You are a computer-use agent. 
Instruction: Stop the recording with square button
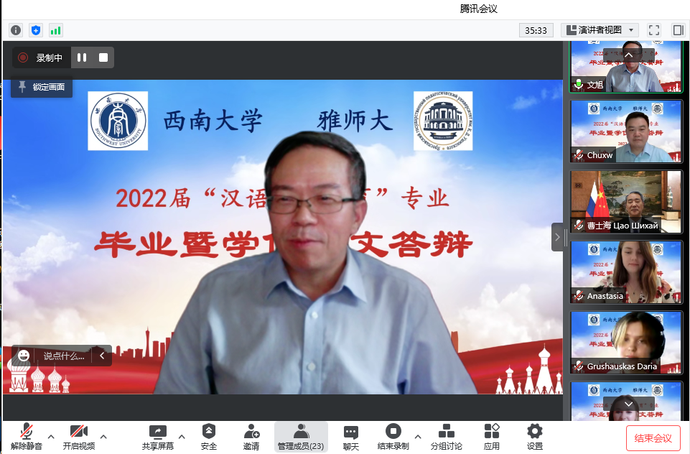coord(103,57)
